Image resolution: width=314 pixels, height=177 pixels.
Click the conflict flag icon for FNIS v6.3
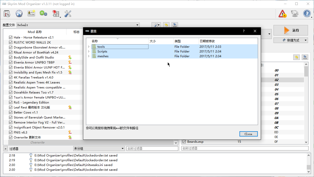click(x=70, y=132)
